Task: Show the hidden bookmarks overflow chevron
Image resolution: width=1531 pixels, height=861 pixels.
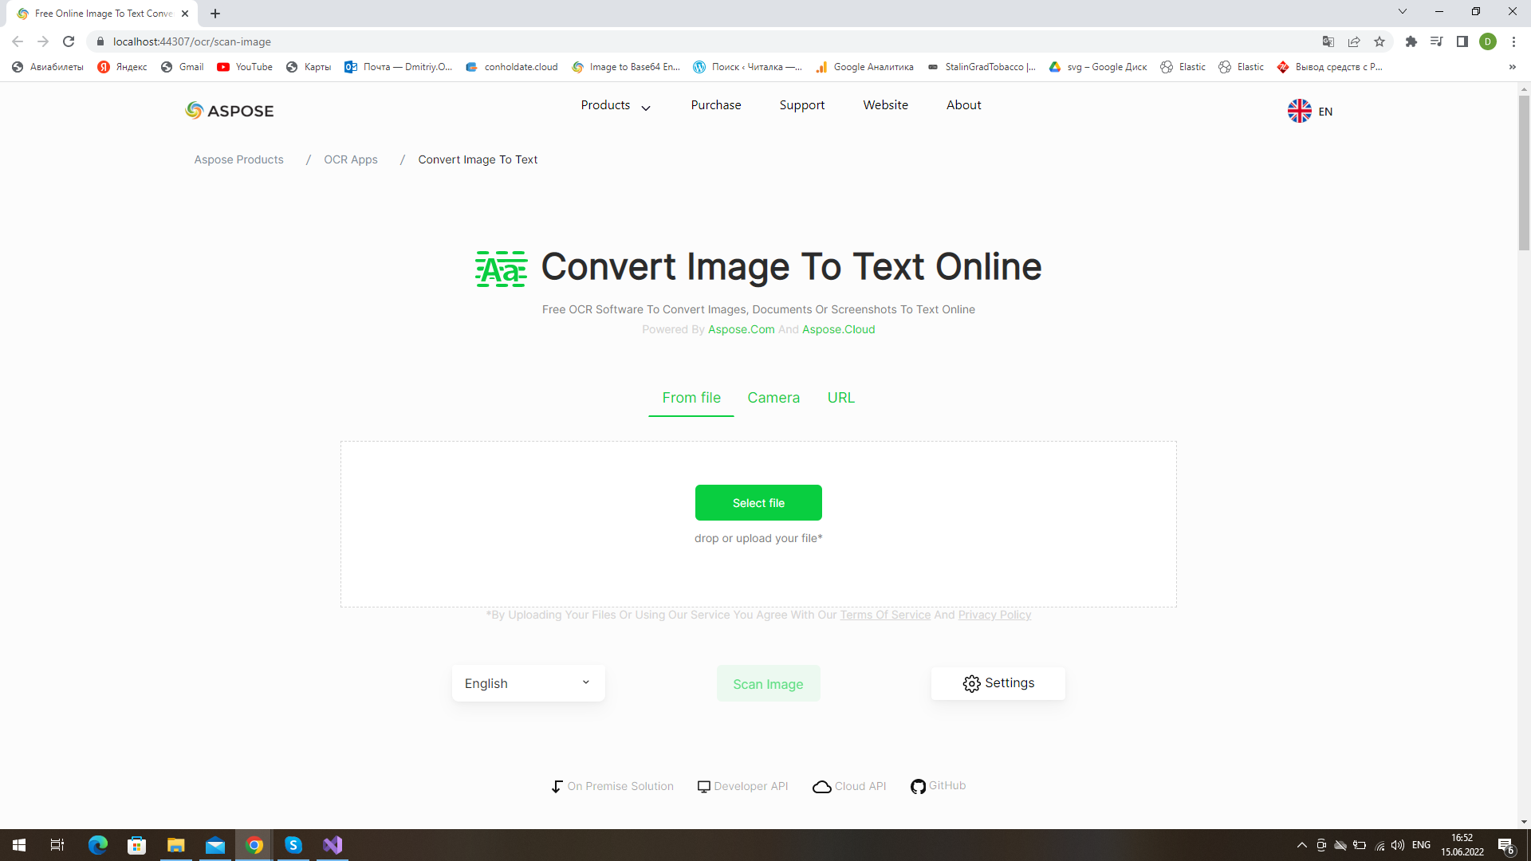Action: (1512, 67)
